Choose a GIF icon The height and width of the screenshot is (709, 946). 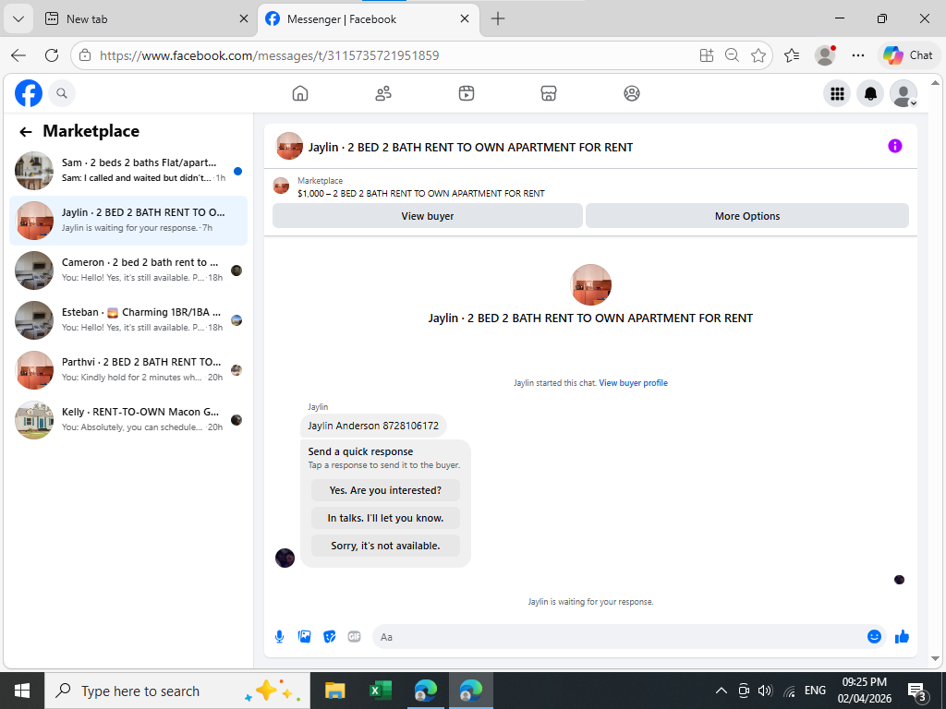354,637
